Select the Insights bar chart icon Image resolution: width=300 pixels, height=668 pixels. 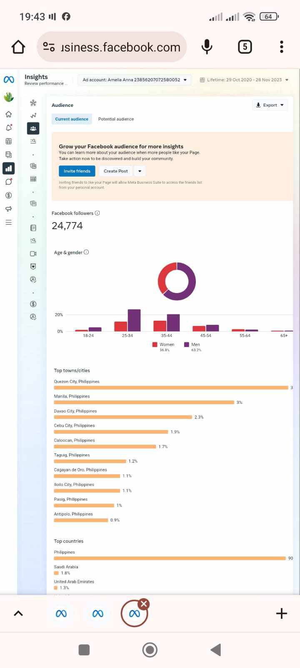8,168
